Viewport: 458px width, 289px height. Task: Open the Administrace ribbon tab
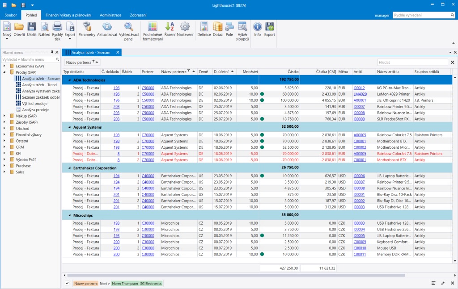click(110, 15)
